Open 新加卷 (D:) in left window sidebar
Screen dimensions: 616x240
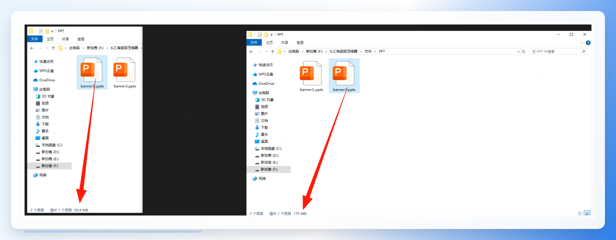coord(47,152)
